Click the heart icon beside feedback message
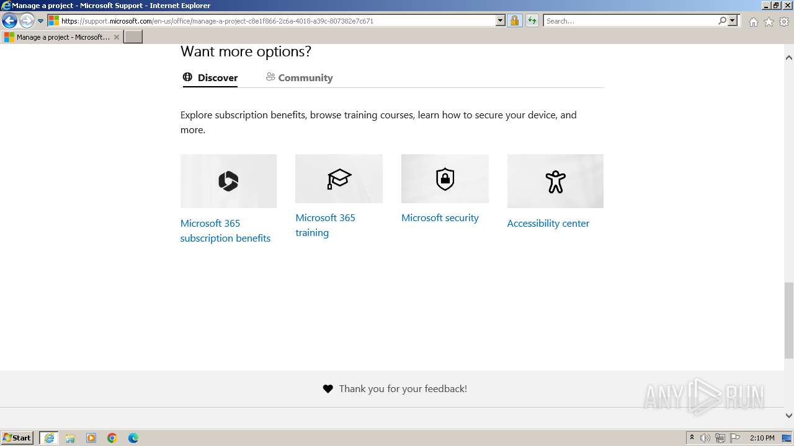The height and width of the screenshot is (446, 794). click(x=328, y=389)
